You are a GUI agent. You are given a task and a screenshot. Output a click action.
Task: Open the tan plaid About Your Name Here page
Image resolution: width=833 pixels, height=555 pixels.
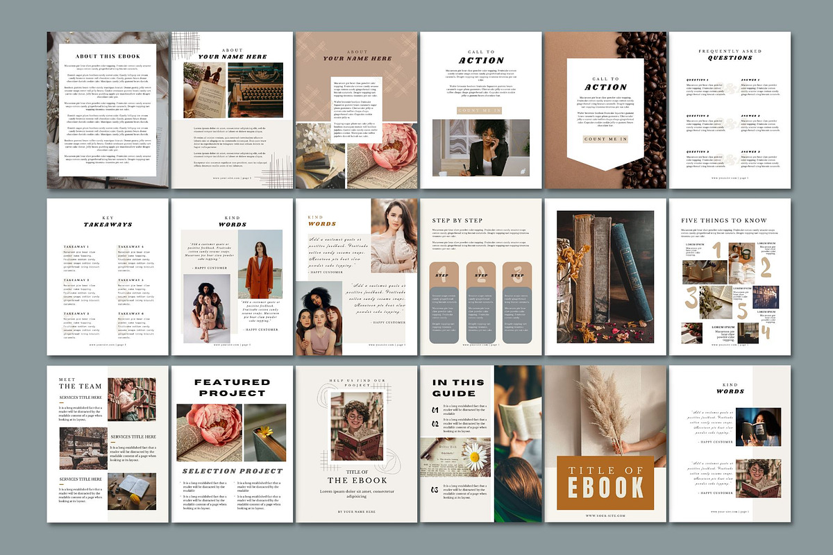tap(357, 110)
